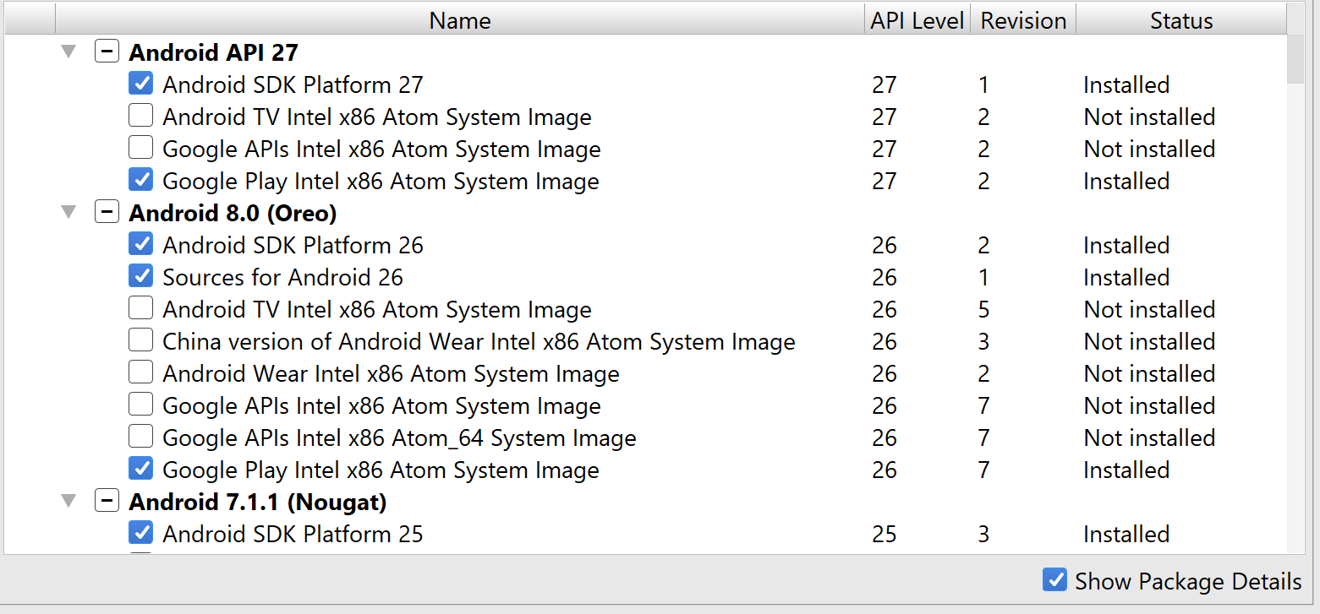Toggle Android 8.0 (Oreo) group checkbox

107,212
